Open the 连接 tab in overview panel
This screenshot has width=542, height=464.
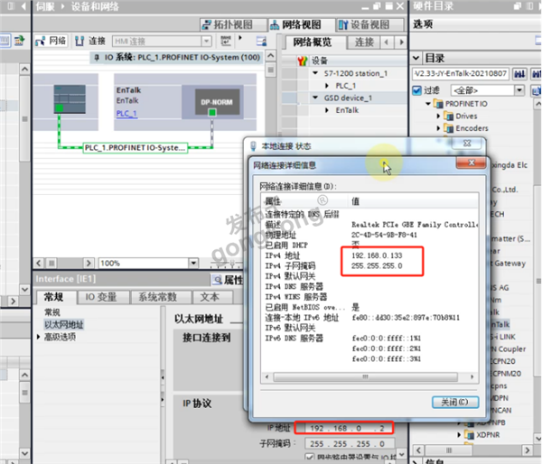pyautogui.click(x=364, y=42)
